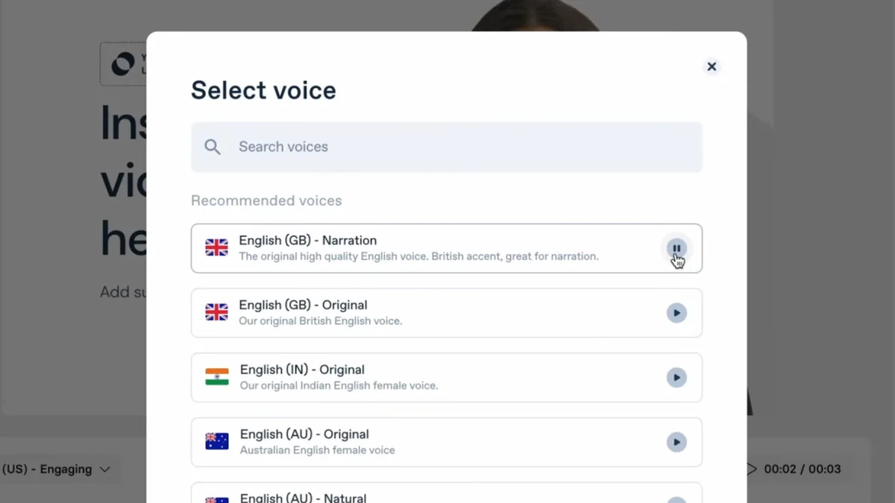Open the (US) - Engaging voice dropdown
Screen dimensions: 895x503
click(x=56, y=469)
